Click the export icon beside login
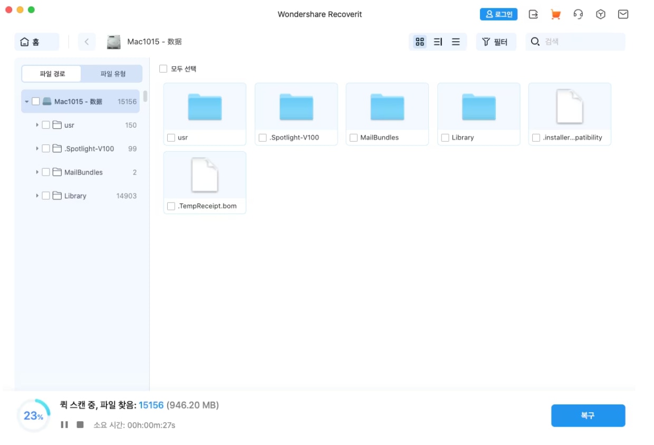The image size is (654, 445). tap(533, 14)
